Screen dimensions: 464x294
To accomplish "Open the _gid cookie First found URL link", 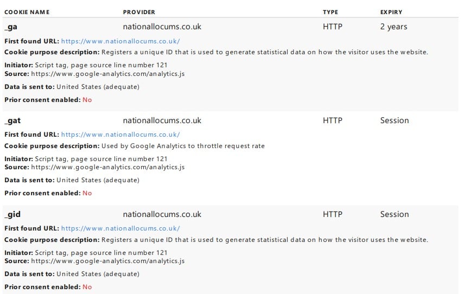I will point(120,228).
